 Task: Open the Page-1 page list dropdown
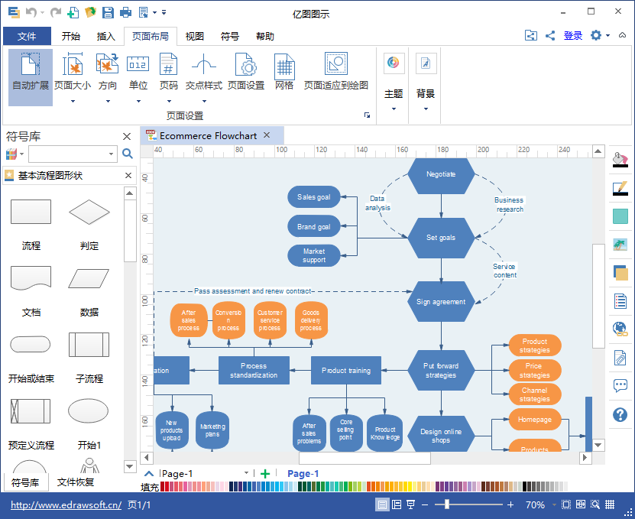[x=246, y=473]
